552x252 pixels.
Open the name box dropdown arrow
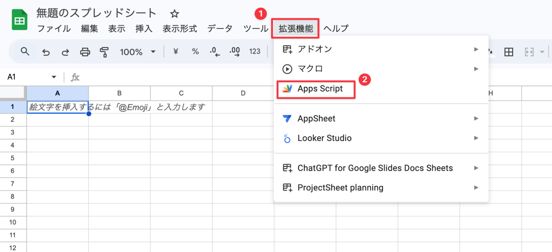point(54,77)
